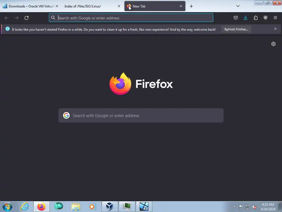
Task: Open uBlock Origin shield icon
Action: coord(265,18)
